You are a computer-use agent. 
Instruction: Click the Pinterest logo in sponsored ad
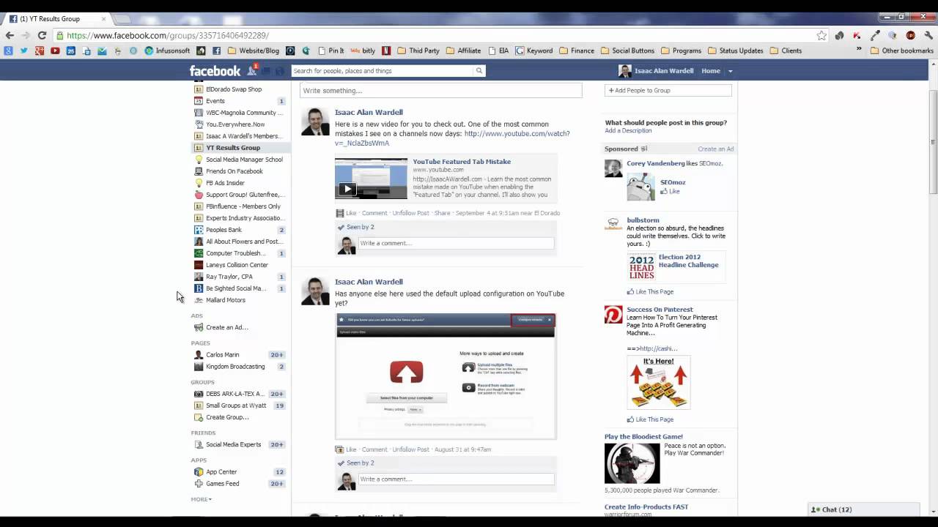coord(613,315)
